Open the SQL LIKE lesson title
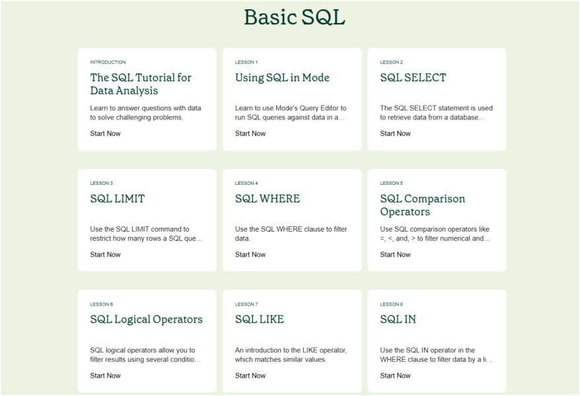The image size is (580, 396). (260, 319)
